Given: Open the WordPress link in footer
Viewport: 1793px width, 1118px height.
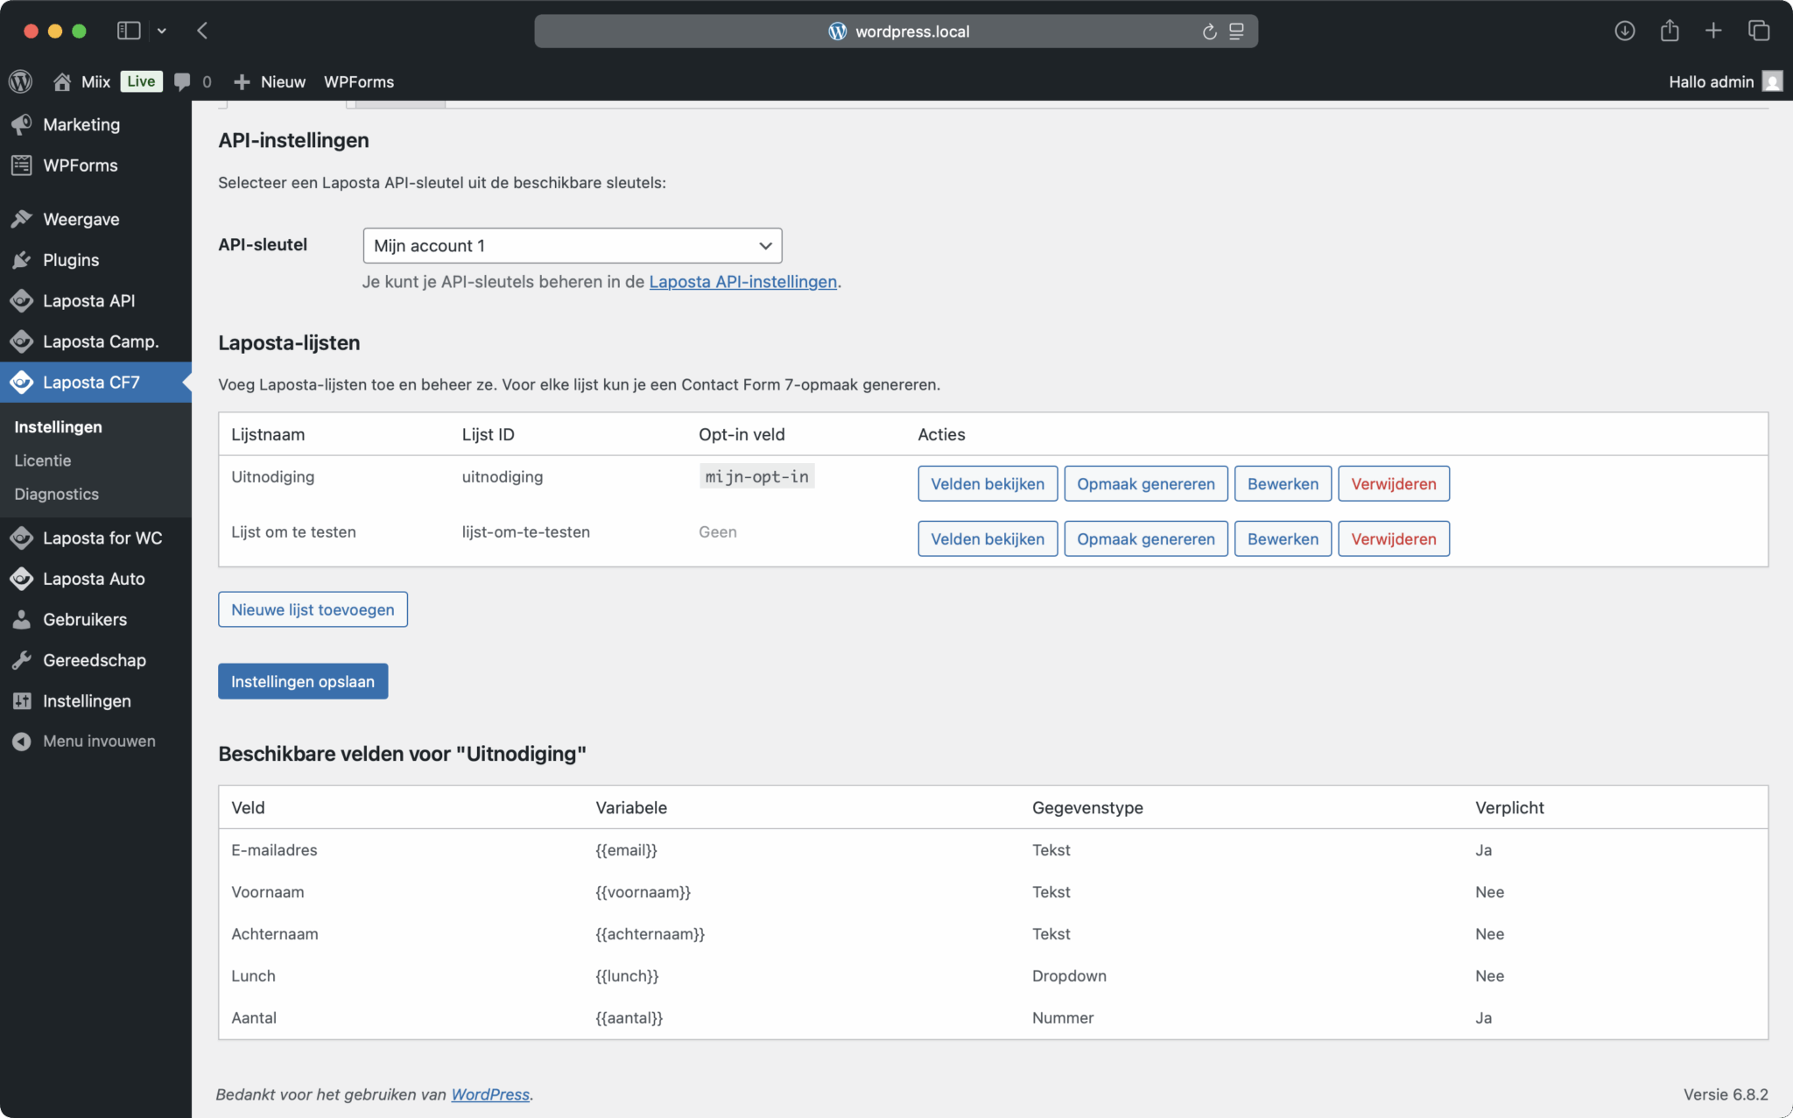Looking at the screenshot, I should click(x=490, y=1094).
